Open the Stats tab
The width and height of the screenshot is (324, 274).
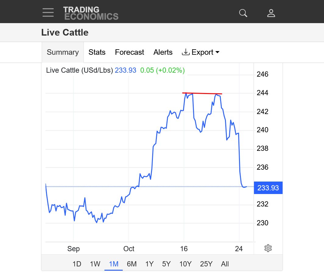click(97, 52)
